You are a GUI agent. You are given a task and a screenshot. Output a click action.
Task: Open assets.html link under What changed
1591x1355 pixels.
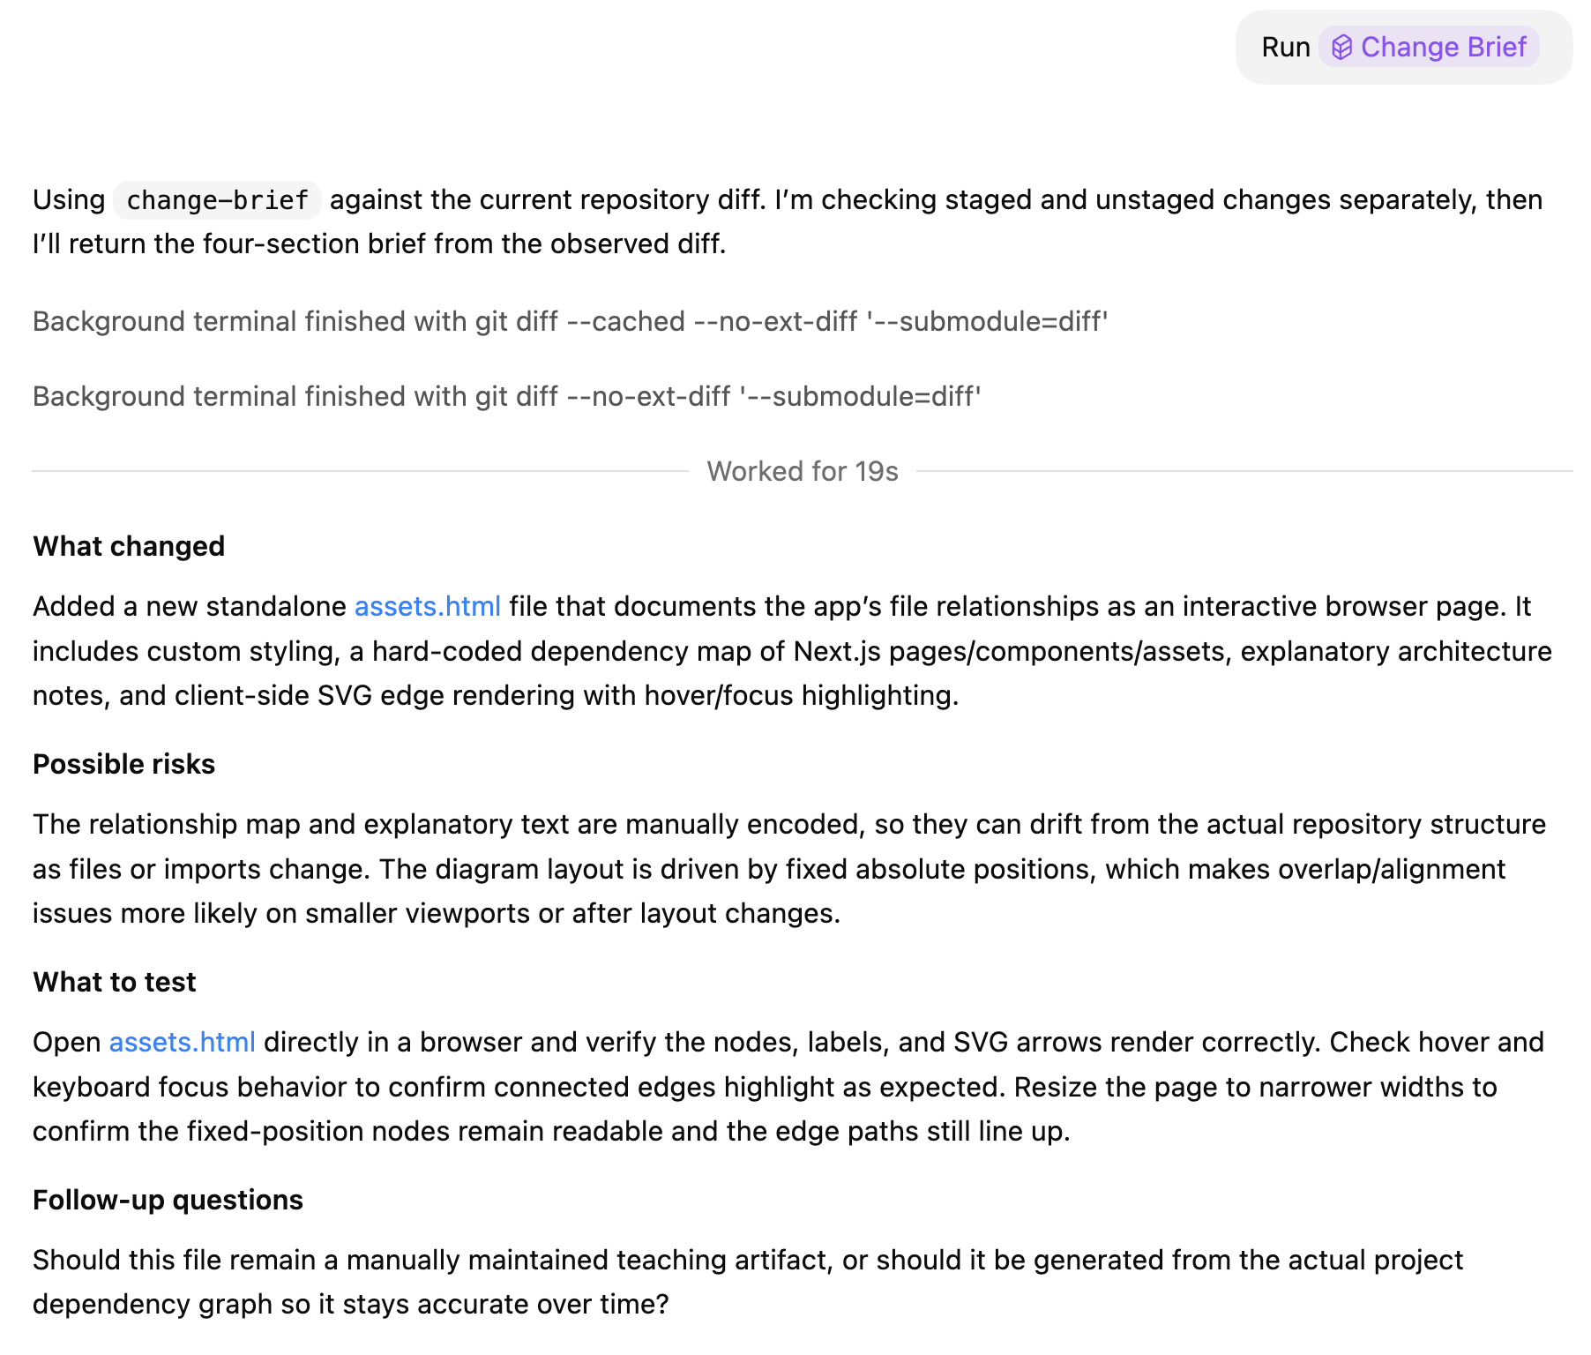(427, 607)
